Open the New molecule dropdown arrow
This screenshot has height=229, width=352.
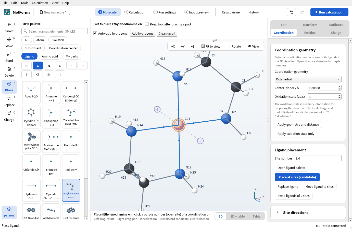[69, 14]
